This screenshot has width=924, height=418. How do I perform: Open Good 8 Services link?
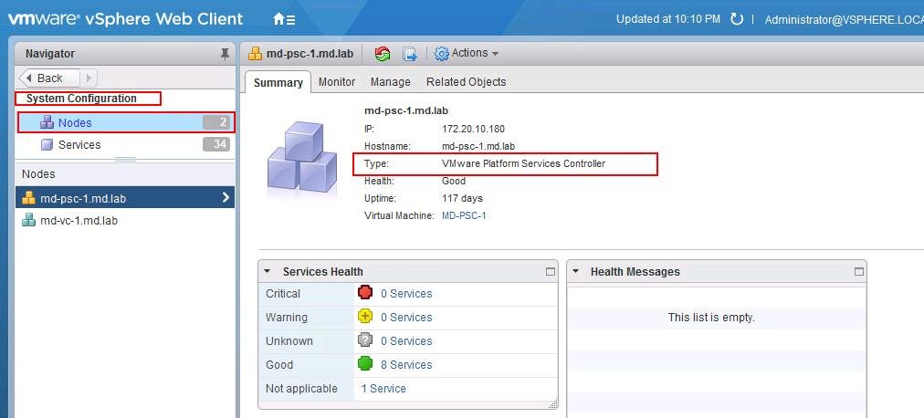(406, 365)
